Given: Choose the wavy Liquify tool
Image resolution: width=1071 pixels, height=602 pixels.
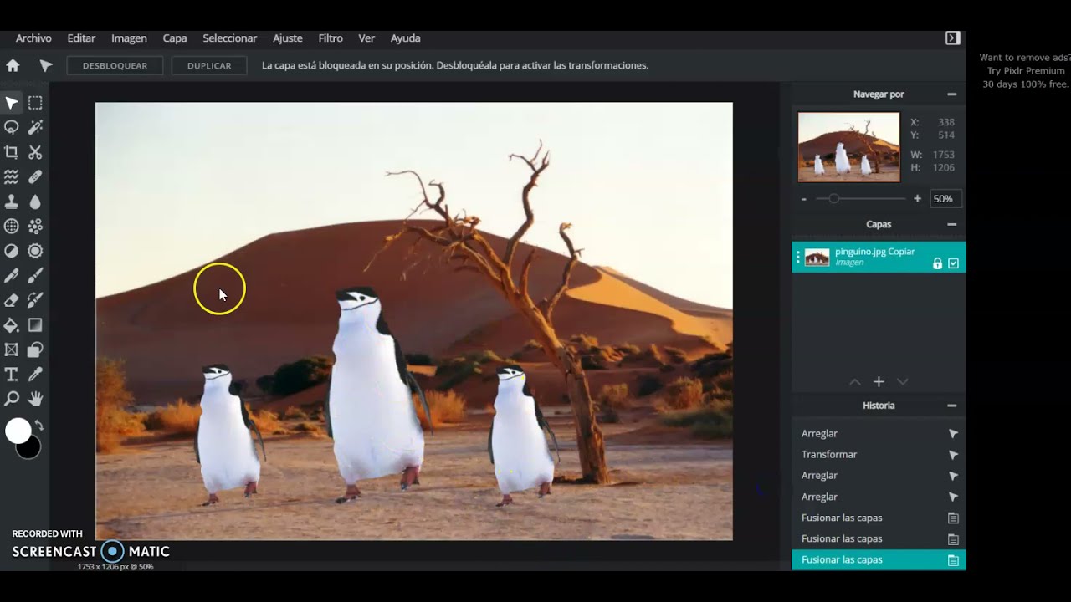Looking at the screenshot, I should [12, 176].
